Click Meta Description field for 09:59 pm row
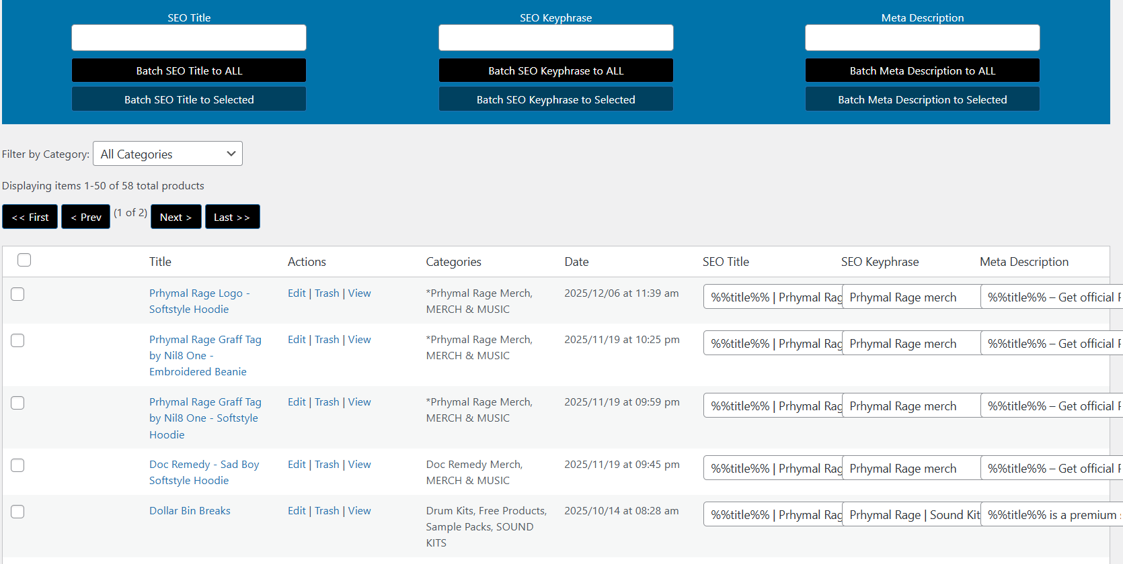 pyautogui.click(x=1051, y=406)
